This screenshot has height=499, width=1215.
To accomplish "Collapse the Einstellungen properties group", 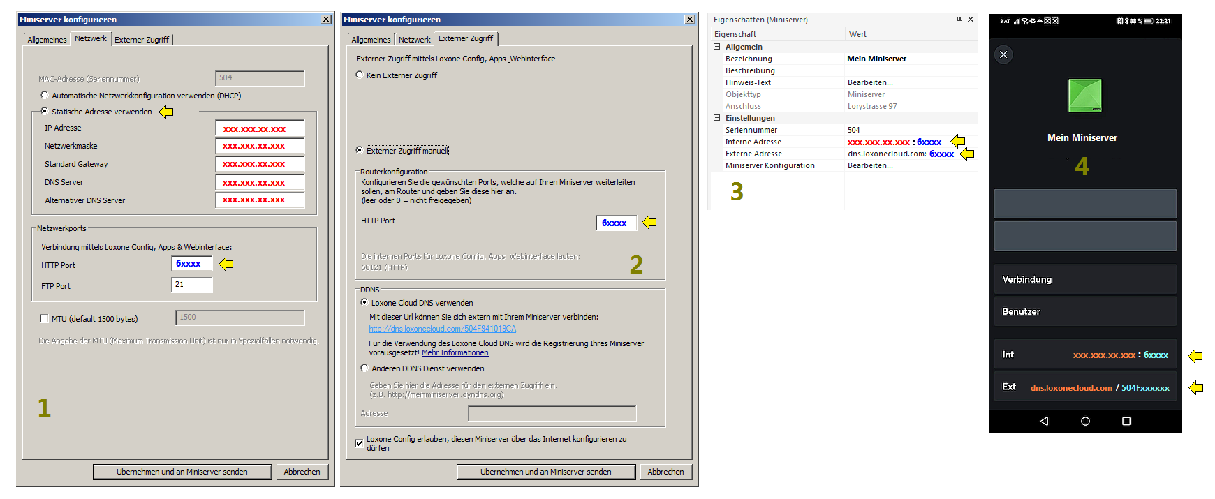I will point(716,118).
